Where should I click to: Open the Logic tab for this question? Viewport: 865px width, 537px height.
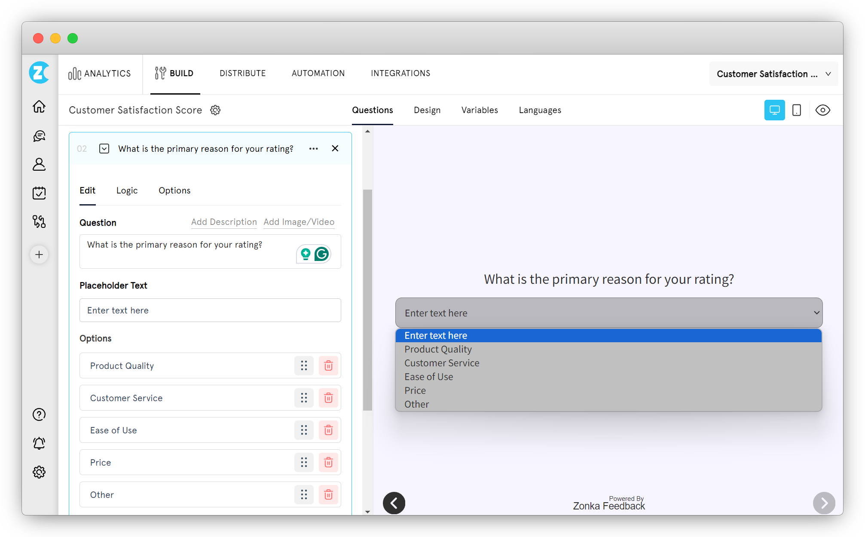[127, 190]
